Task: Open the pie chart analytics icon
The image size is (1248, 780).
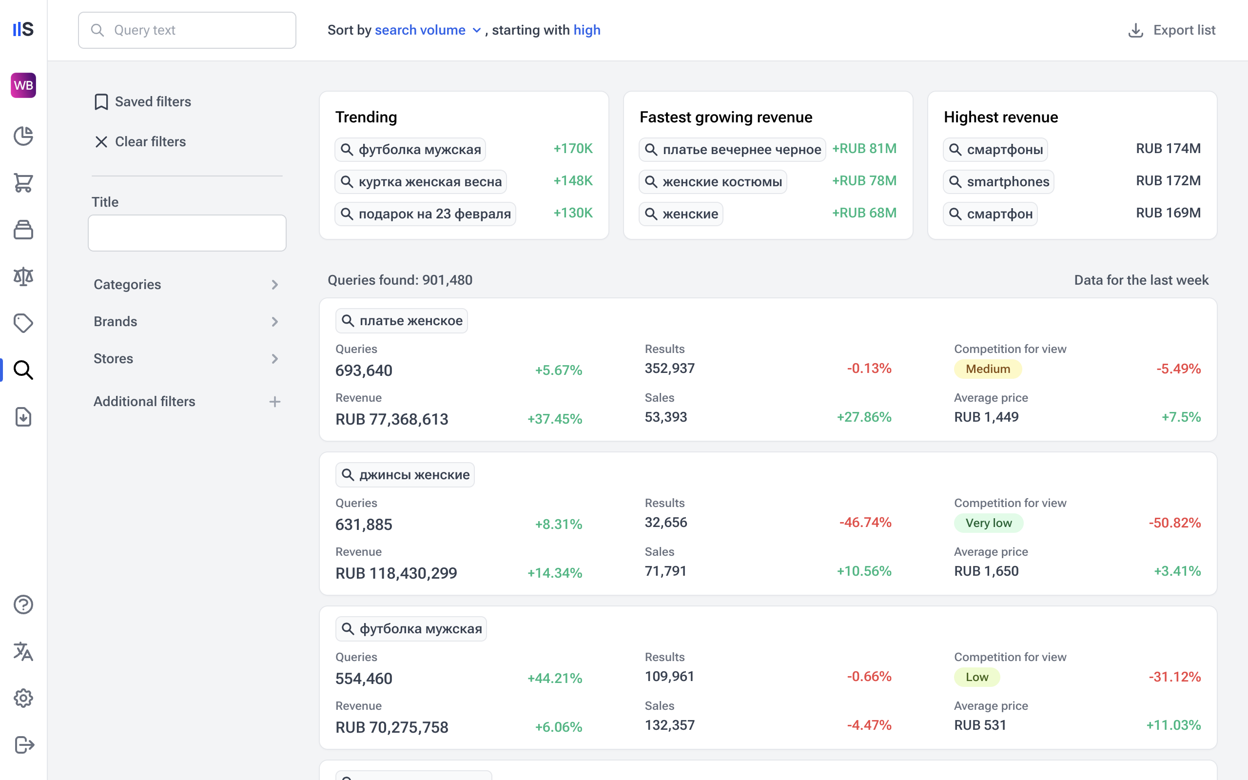Action: click(23, 136)
